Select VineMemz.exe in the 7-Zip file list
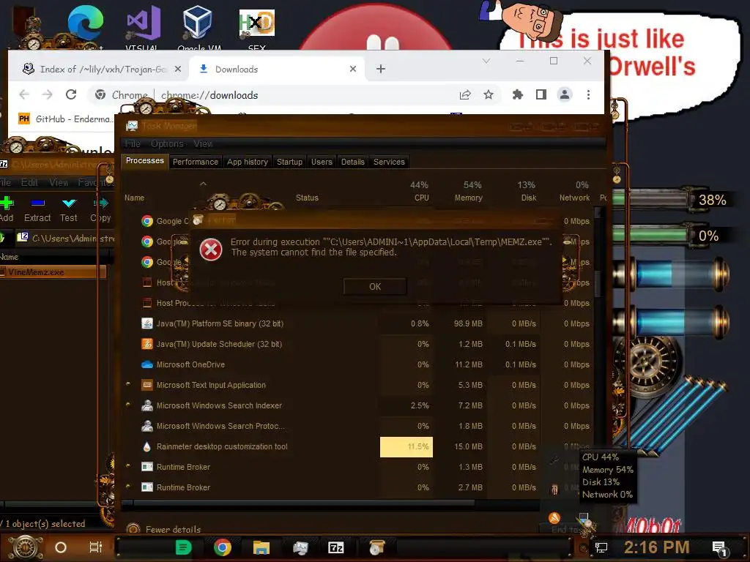Screen dimensions: 750x562 [x=53, y=272]
